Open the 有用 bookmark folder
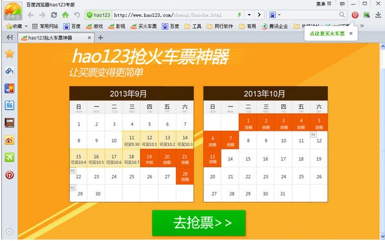This screenshot has height=241, width=385. [248, 26]
